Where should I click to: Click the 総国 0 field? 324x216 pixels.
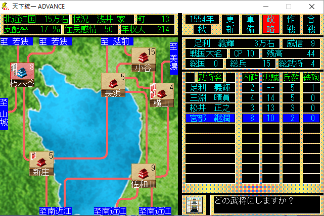coord(204,64)
